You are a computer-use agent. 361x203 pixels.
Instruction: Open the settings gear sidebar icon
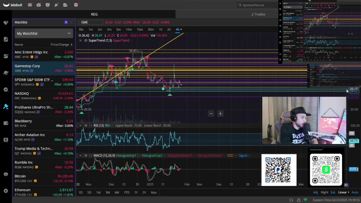(x=6, y=191)
